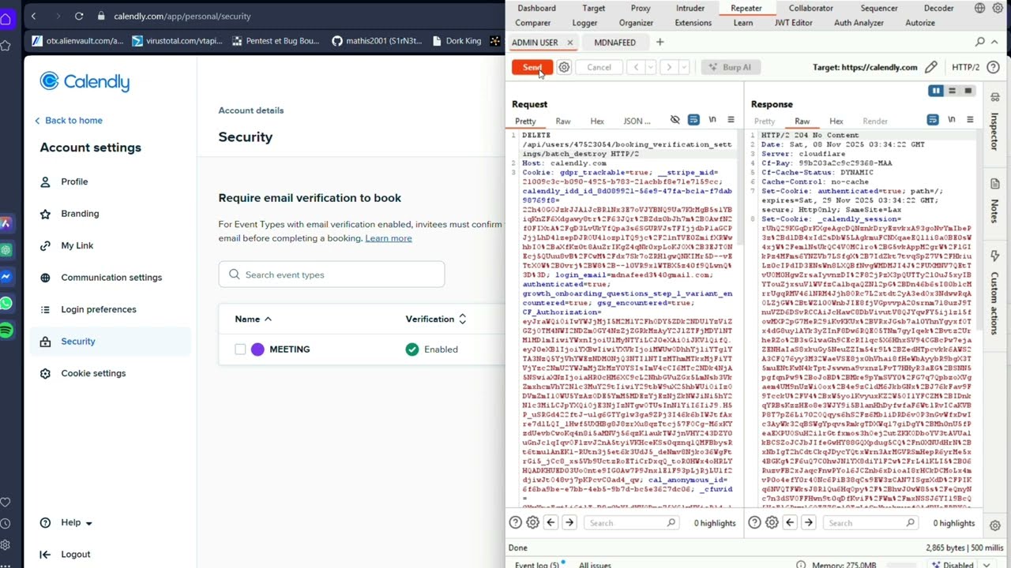1011x568 pixels.
Task: Toggle word wrap icon in Request panel
Action: click(693, 120)
